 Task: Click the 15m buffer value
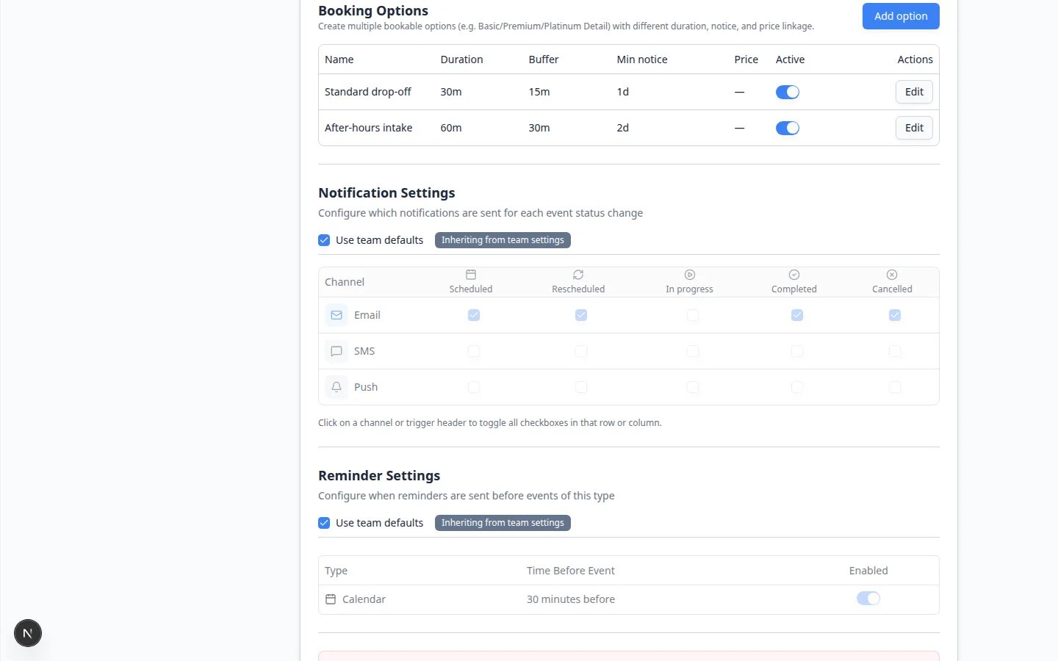coord(539,92)
